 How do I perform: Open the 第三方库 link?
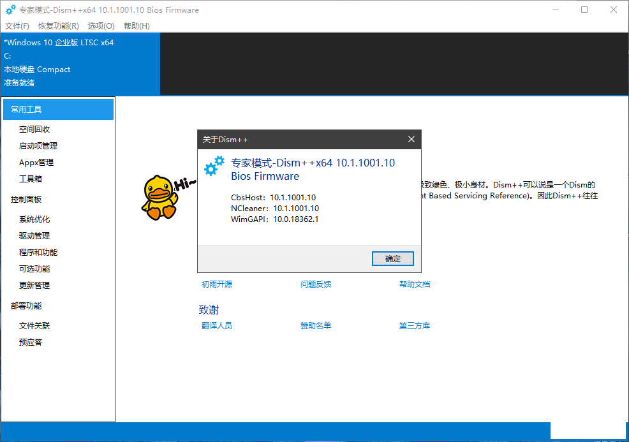tap(415, 326)
